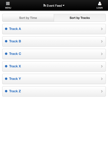The width and height of the screenshot is (108, 144).
Task: Open the Track X row
Action: tap(54, 66)
